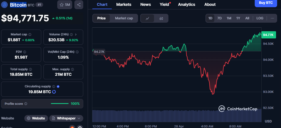Viewport: 281px width, 128px height.
Task: Click the Buy BTC button
Action: pyautogui.click(x=266, y=3)
